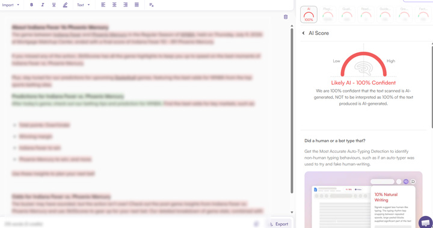433x228 pixels.
Task: Switch to the Quality score tab
Action: pyautogui.click(x=347, y=14)
